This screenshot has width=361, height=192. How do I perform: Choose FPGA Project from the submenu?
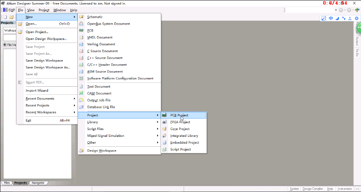[x=184, y=122]
